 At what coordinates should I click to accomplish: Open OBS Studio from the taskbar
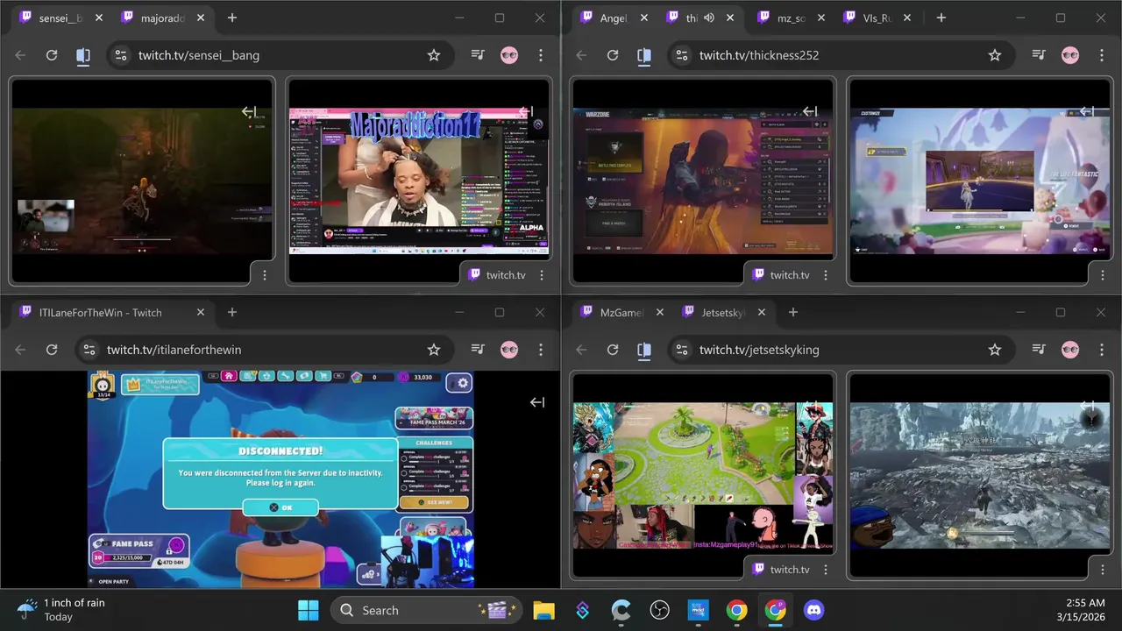659,610
